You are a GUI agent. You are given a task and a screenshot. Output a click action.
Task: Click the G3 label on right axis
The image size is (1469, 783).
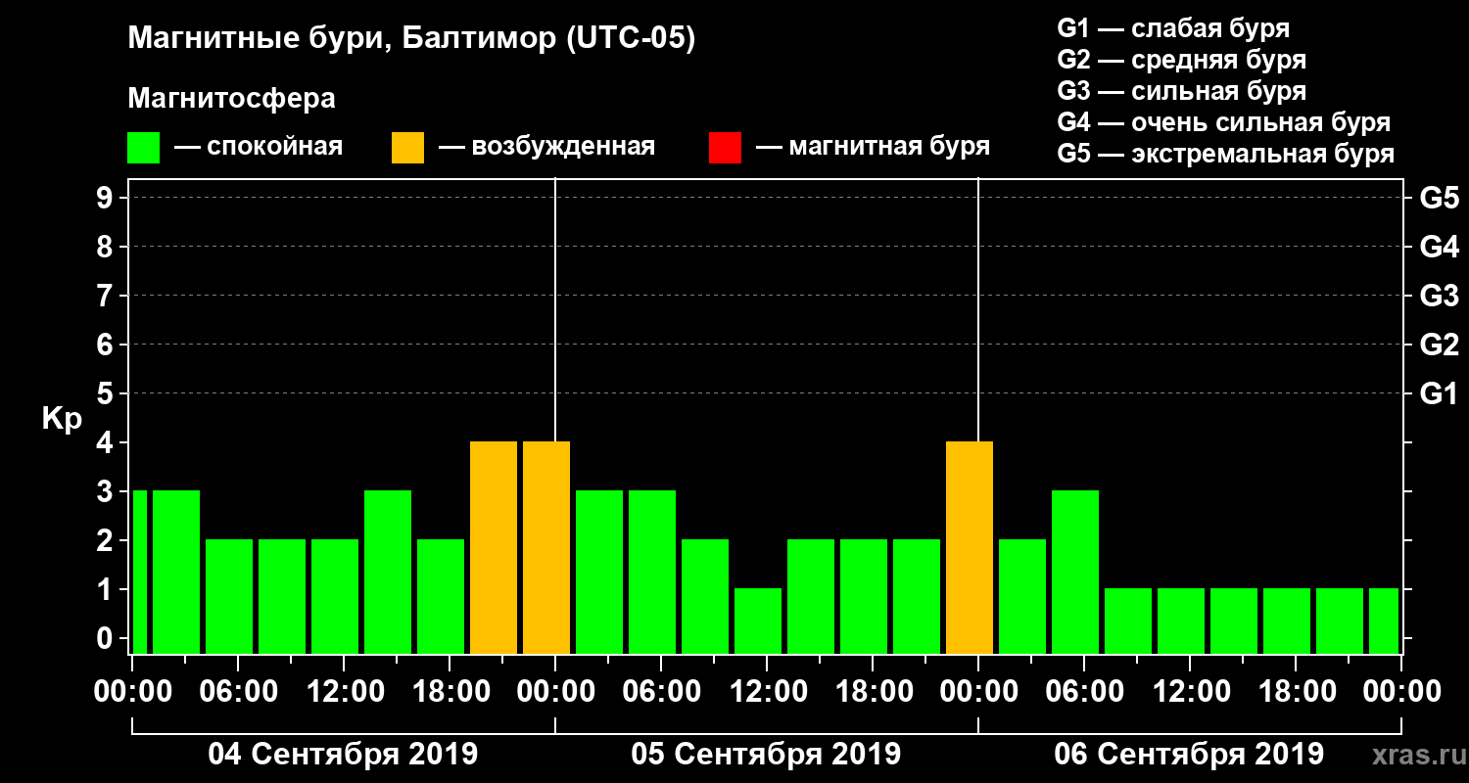(1439, 296)
